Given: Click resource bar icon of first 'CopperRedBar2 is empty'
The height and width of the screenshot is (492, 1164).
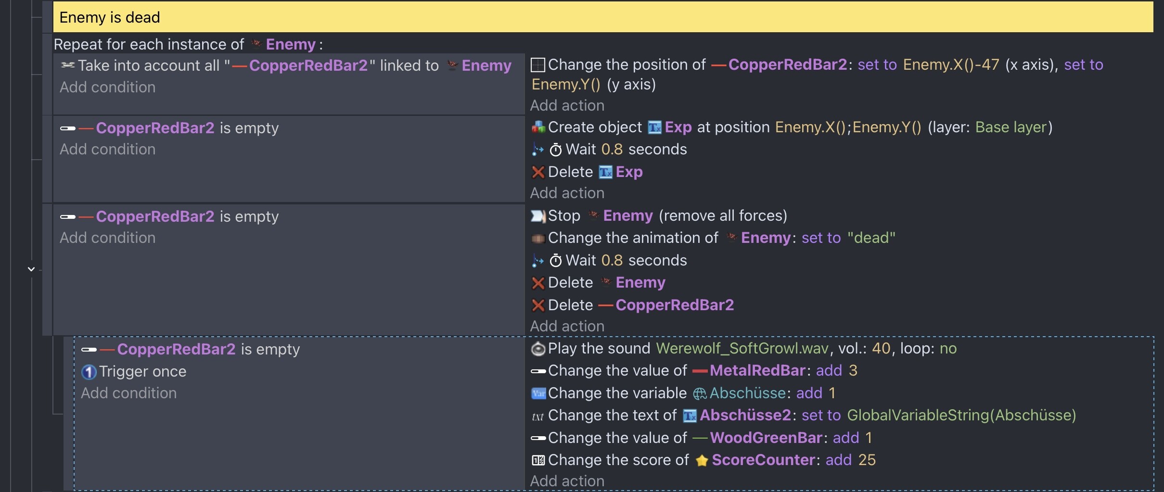Looking at the screenshot, I should [68, 128].
